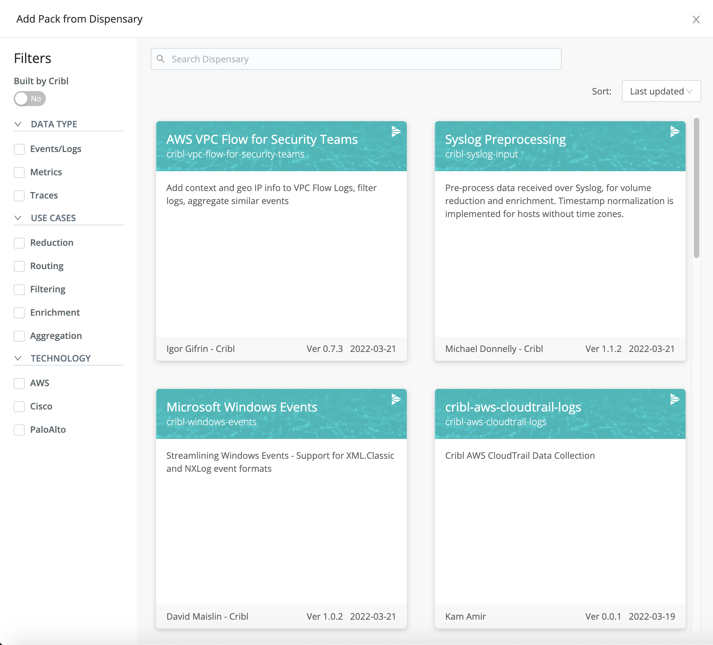Tick the PaloAlto technology checkbox

pyautogui.click(x=19, y=430)
